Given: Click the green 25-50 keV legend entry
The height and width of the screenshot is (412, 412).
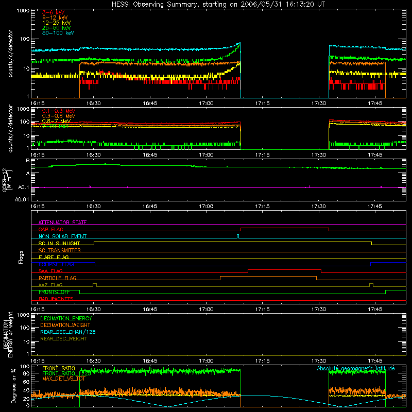Looking at the screenshot, I should (57, 28).
